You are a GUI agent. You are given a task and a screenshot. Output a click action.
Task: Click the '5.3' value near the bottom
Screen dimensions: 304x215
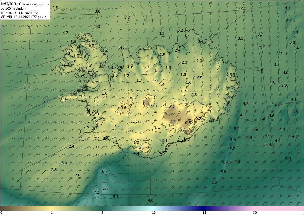pyautogui.click(x=116, y=197)
